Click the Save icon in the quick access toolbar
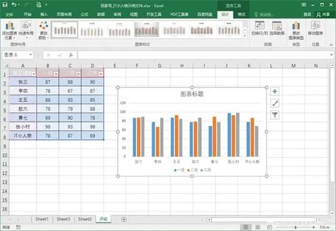This screenshot has height=231, width=336. (5, 4)
